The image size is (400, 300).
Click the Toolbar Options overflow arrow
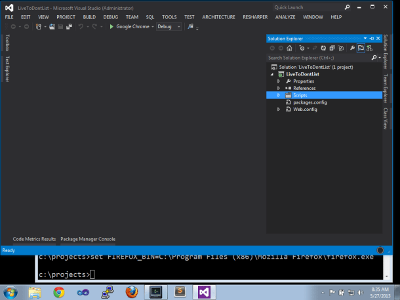pos(197,28)
